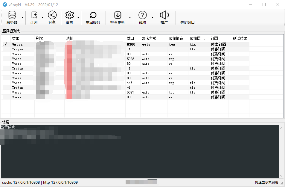Select the Vmess row with port 5228

[x=125, y=59]
